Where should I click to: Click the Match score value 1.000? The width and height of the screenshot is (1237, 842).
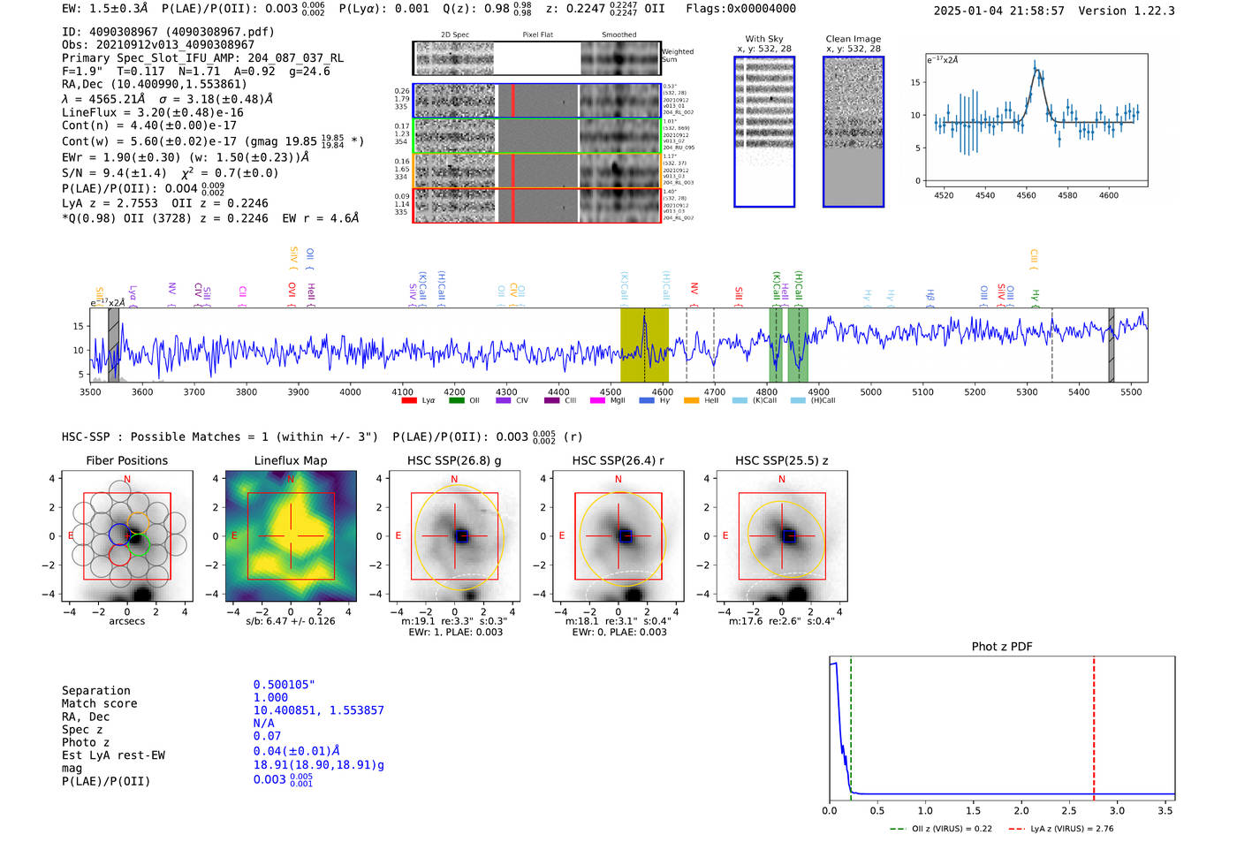click(270, 697)
